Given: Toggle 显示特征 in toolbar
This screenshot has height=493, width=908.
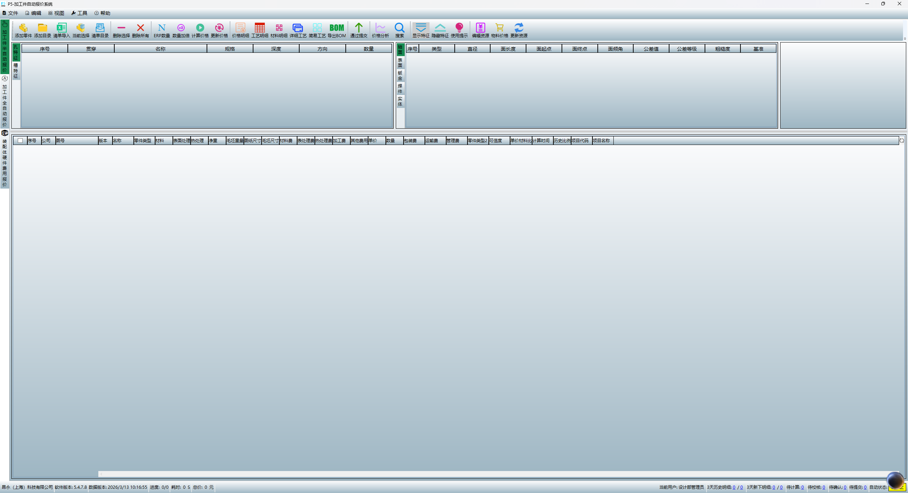Looking at the screenshot, I should click(x=421, y=30).
